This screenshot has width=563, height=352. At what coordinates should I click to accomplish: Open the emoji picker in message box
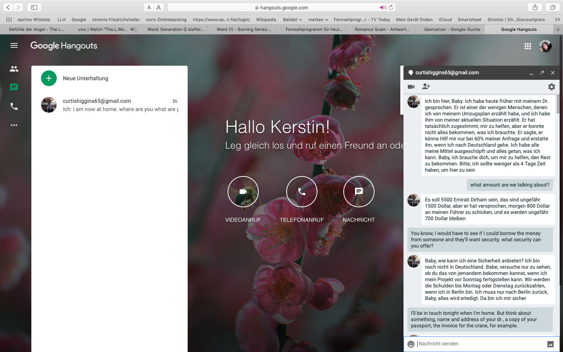coord(411,344)
